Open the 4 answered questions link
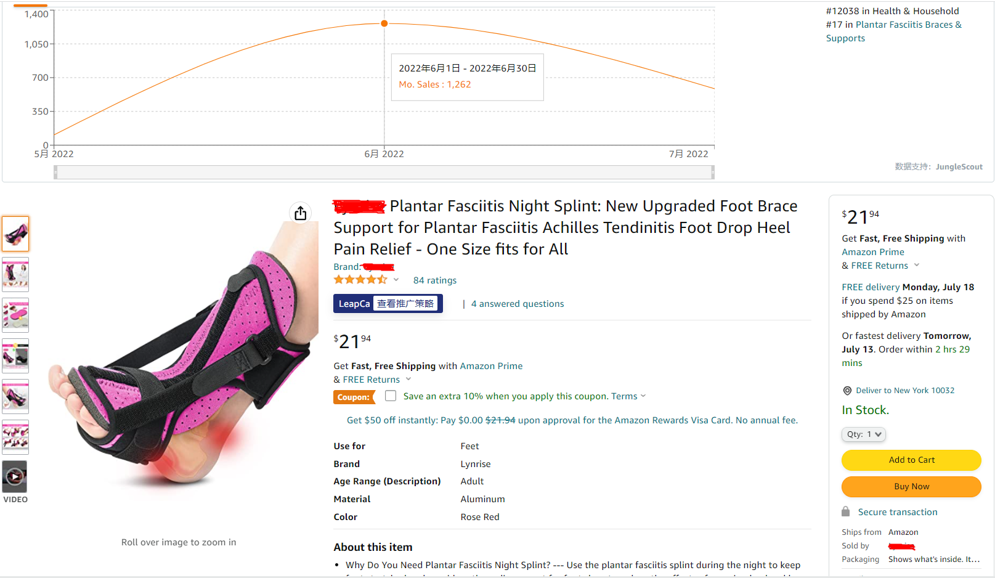The image size is (995, 578). click(x=518, y=304)
